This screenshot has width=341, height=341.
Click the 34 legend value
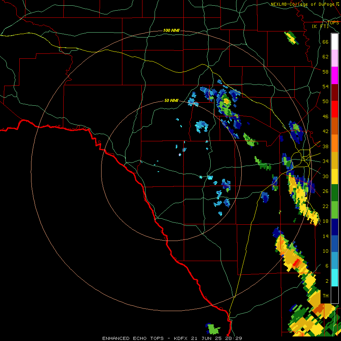pos(325,161)
